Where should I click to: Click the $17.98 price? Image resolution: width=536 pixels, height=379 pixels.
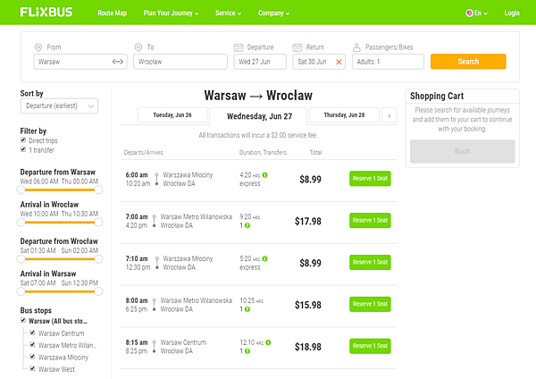[308, 222]
